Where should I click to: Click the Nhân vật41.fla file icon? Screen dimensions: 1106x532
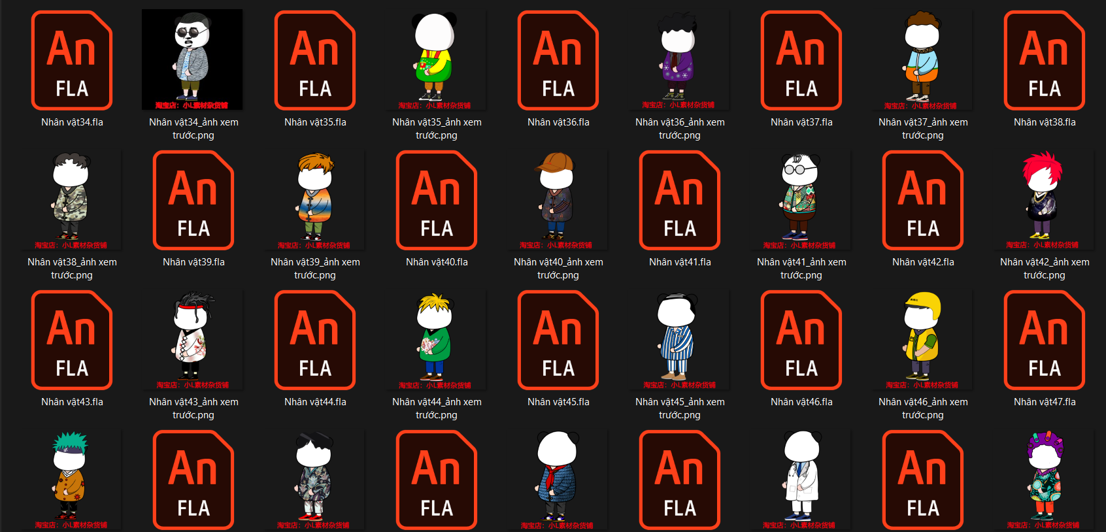(680, 200)
